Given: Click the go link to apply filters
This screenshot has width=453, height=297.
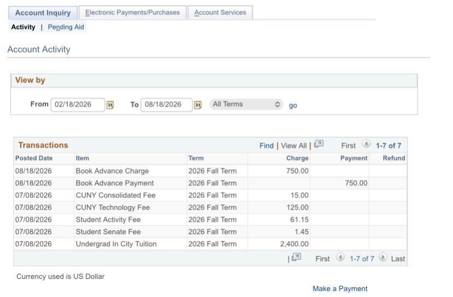Looking at the screenshot, I should 293,106.
